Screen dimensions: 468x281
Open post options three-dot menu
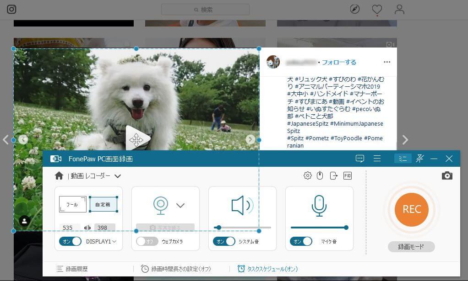click(387, 62)
